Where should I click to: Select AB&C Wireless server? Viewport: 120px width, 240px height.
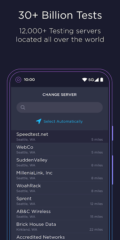point(60,214)
